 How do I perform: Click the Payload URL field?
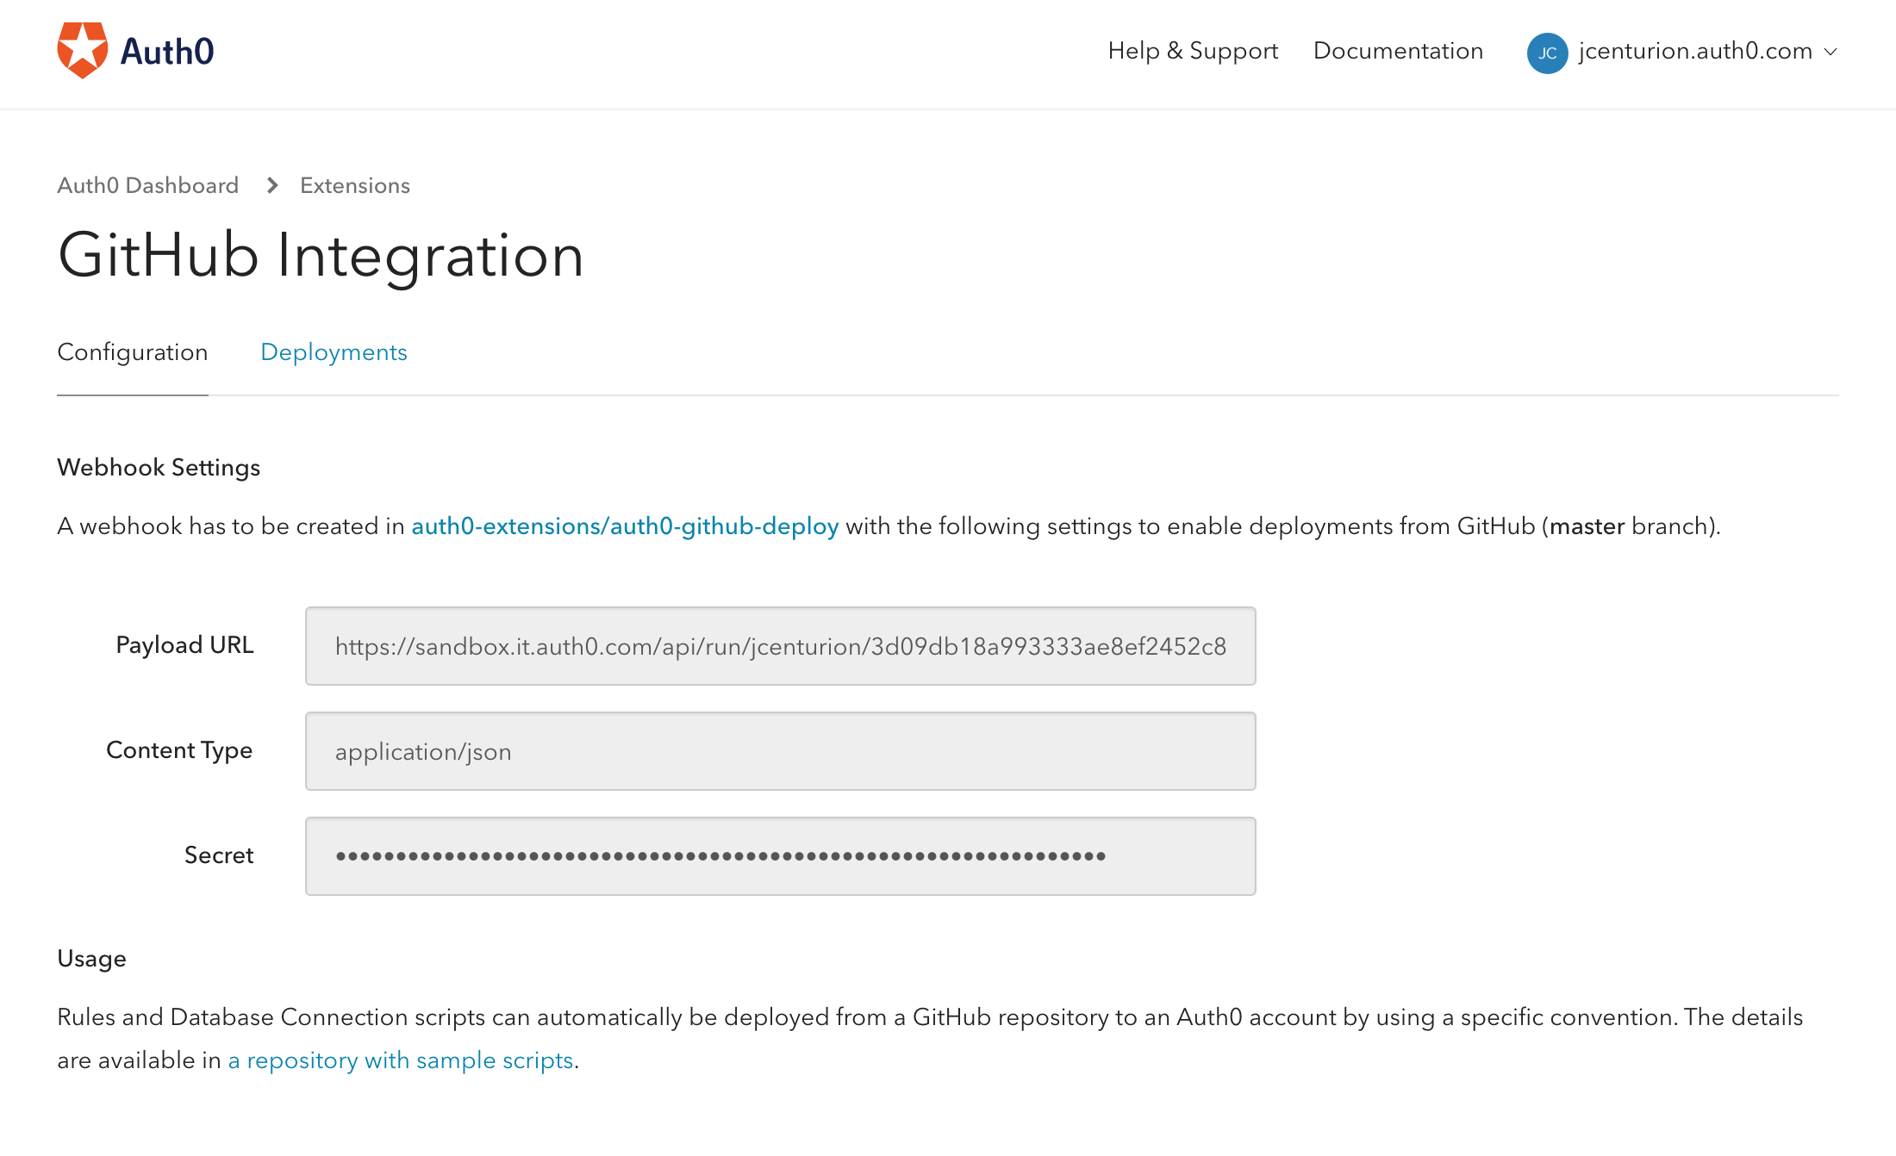781,646
